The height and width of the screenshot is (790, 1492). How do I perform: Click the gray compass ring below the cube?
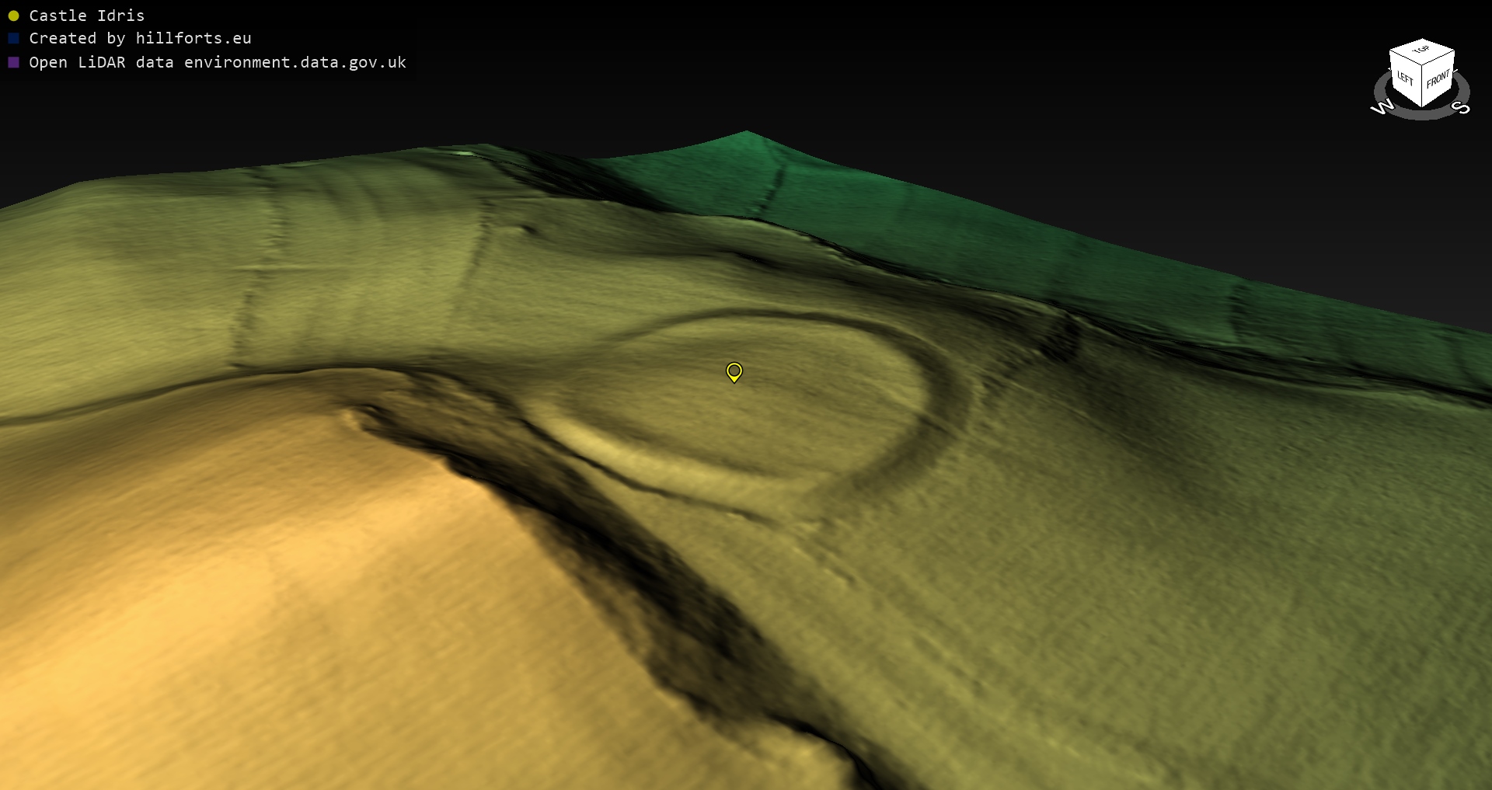point(1422,115)
